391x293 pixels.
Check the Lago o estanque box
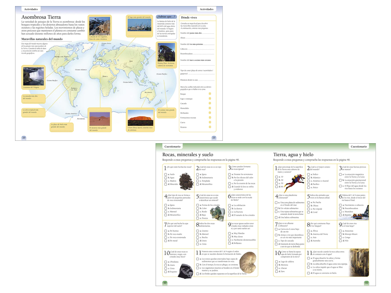pyautogui.click(x=210, y=98)
